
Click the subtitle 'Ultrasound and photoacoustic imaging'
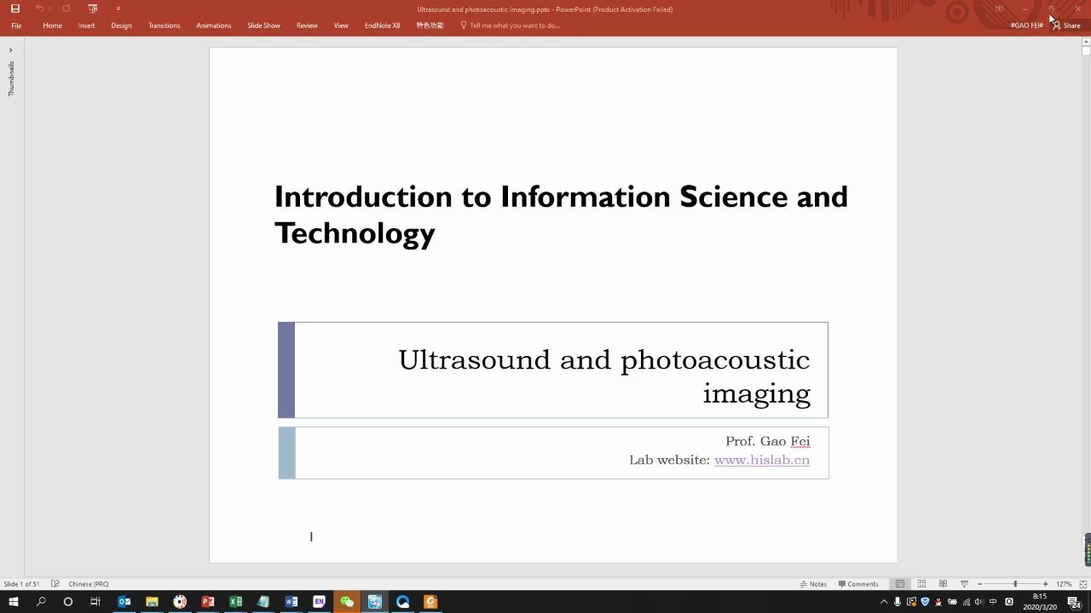click(603, 376)
